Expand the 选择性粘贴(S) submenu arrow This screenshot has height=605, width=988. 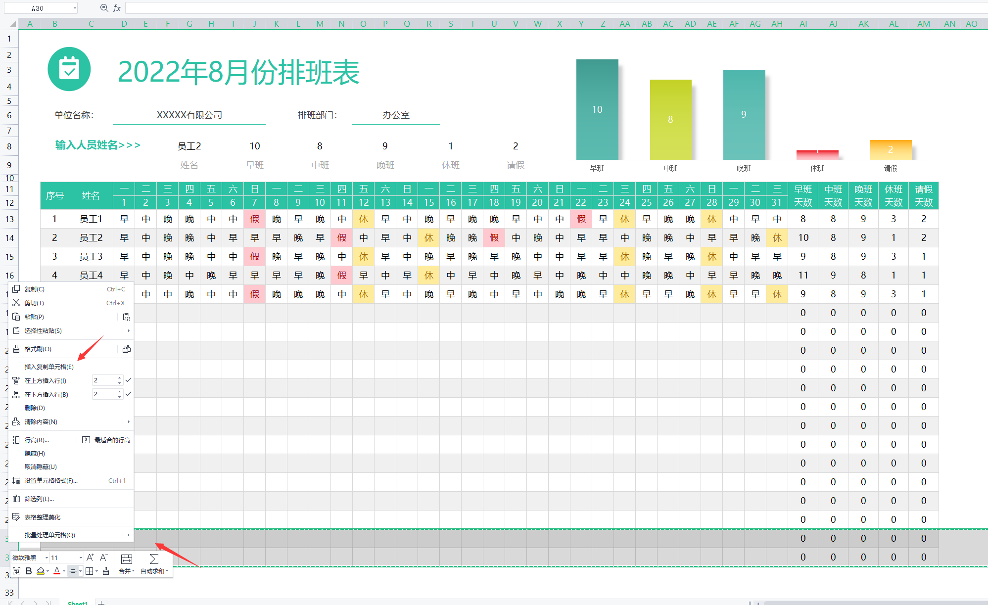pos(129,330)
